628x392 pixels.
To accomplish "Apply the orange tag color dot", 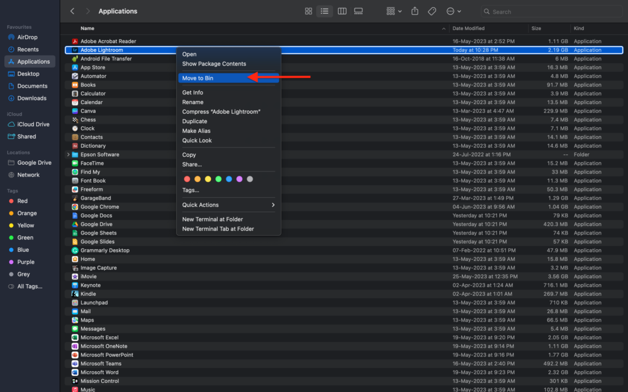I will (197, 179).
